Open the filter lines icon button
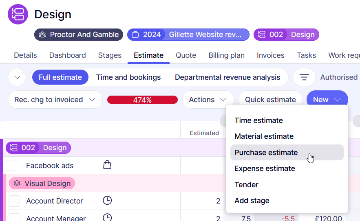Image resolution: width=360 pixels, height=221 pixels. (x=304, y=77)
